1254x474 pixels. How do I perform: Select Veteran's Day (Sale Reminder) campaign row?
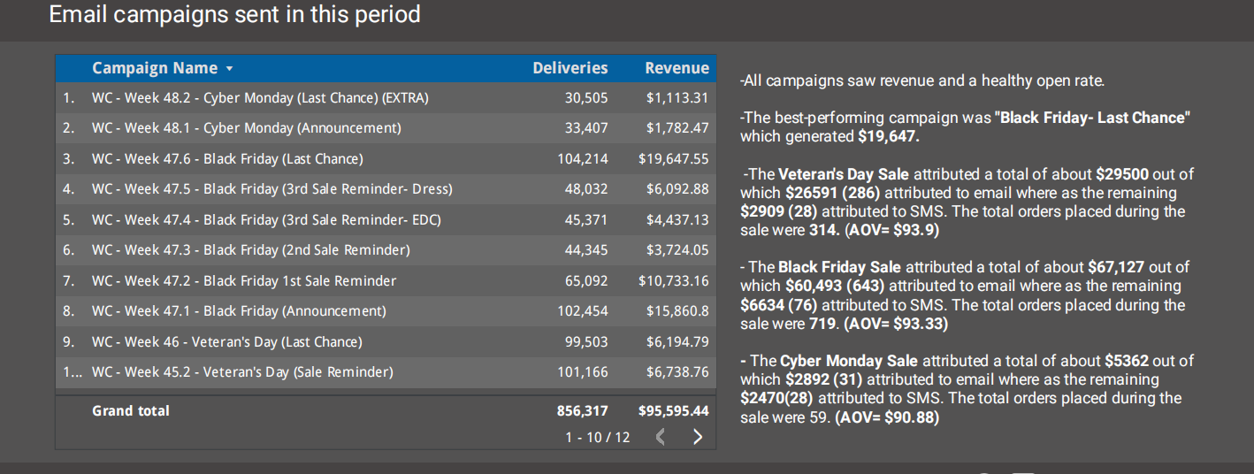coord(242,372)
